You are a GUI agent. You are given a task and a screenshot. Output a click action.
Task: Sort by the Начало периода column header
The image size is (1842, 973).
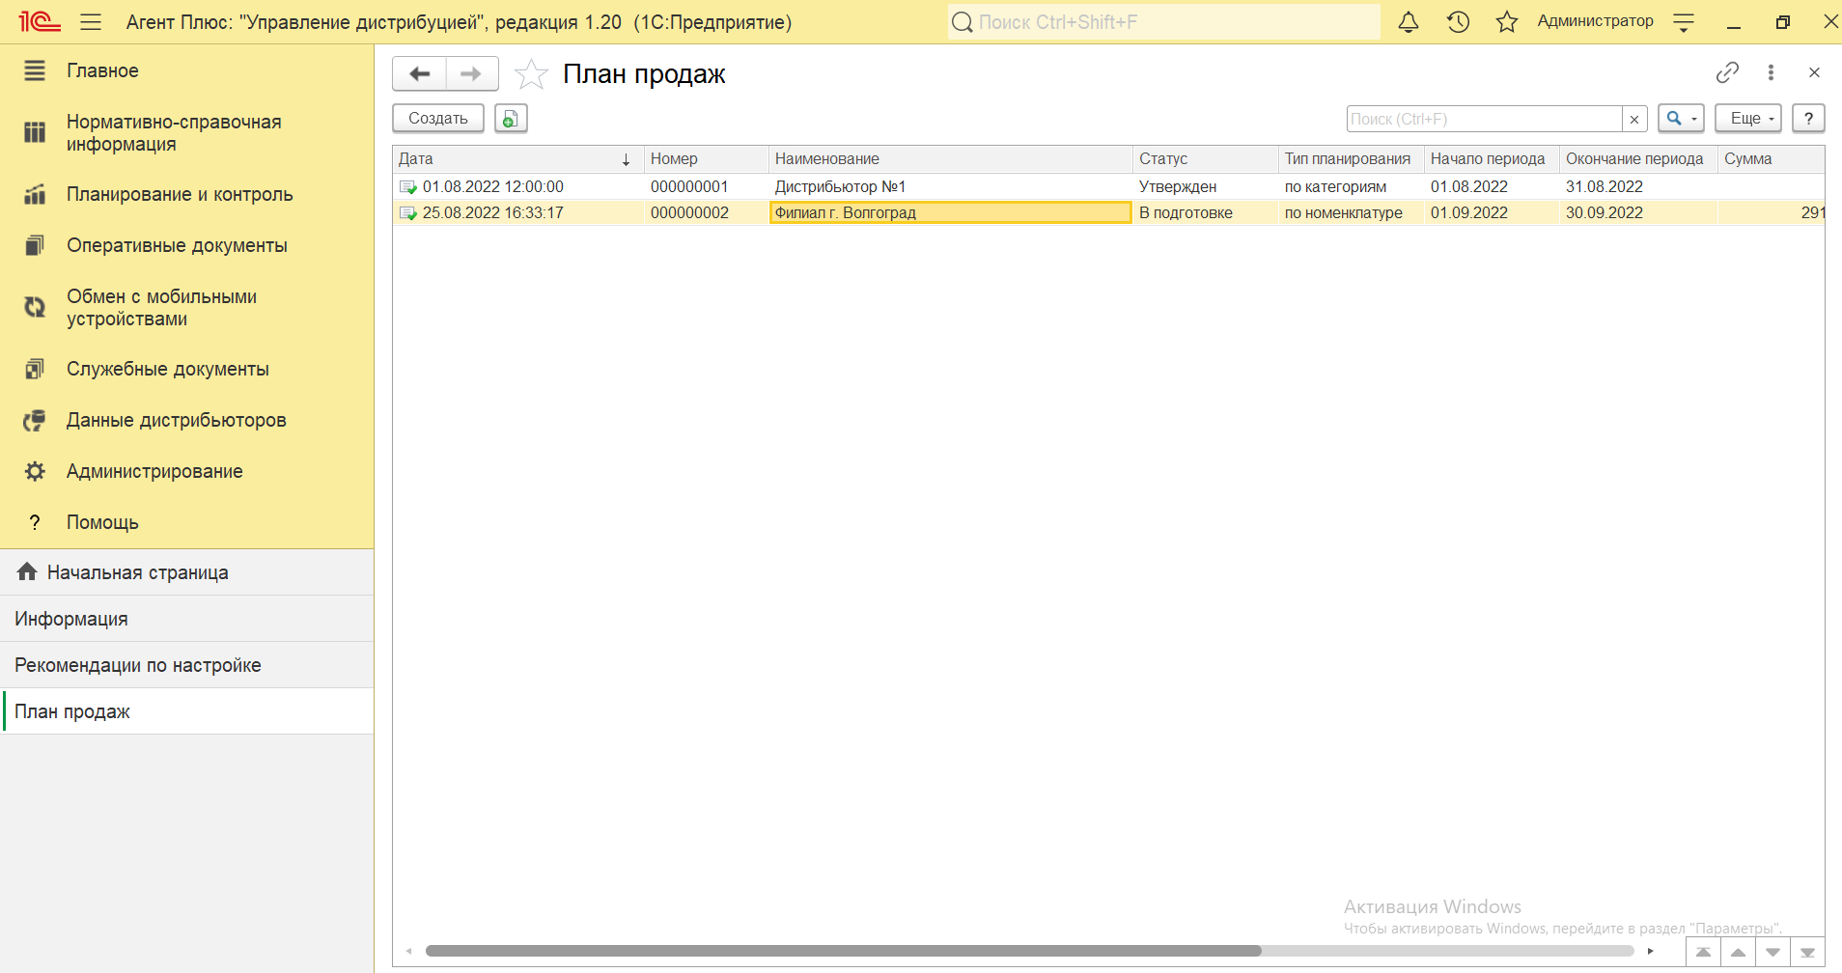tap(1492, 159)
